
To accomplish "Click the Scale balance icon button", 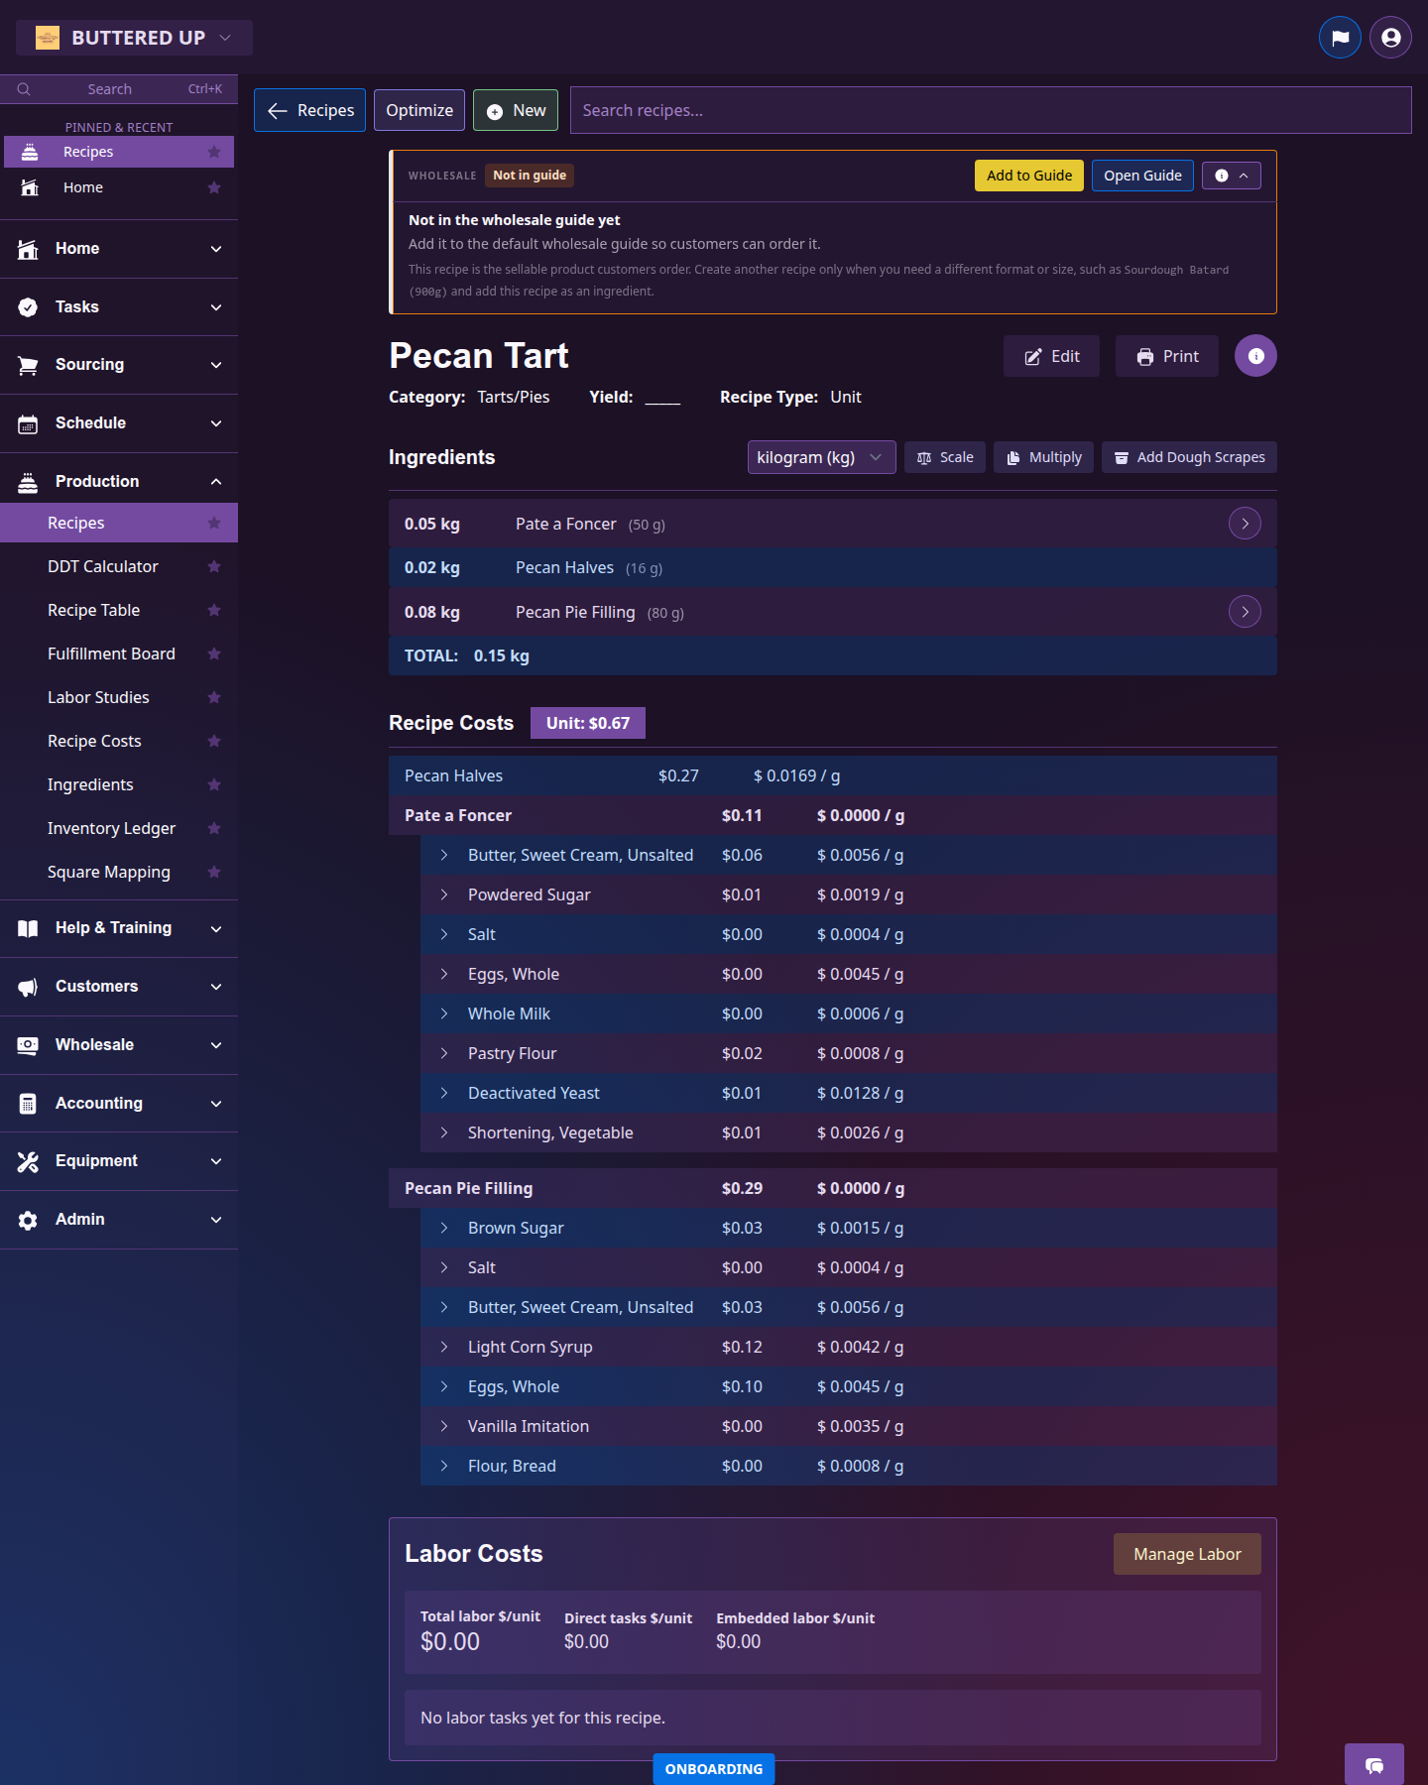I will (x=945, y=457).
